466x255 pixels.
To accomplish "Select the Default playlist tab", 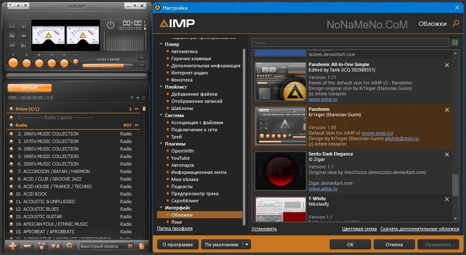I will (30, 87).
